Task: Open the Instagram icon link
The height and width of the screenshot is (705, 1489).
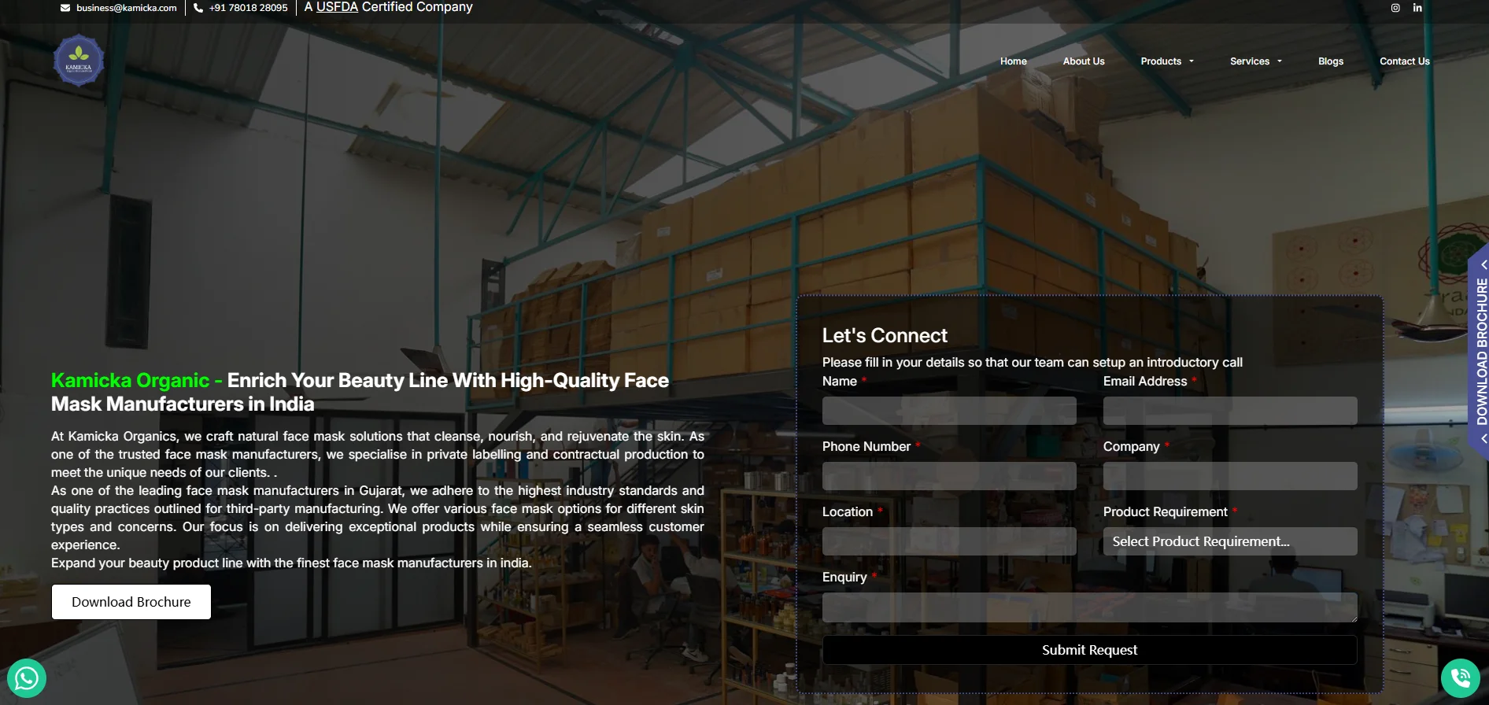Action: point(1395,8)
